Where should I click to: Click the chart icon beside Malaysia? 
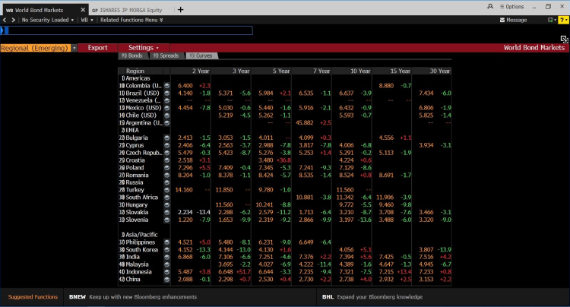coord(167,264)
